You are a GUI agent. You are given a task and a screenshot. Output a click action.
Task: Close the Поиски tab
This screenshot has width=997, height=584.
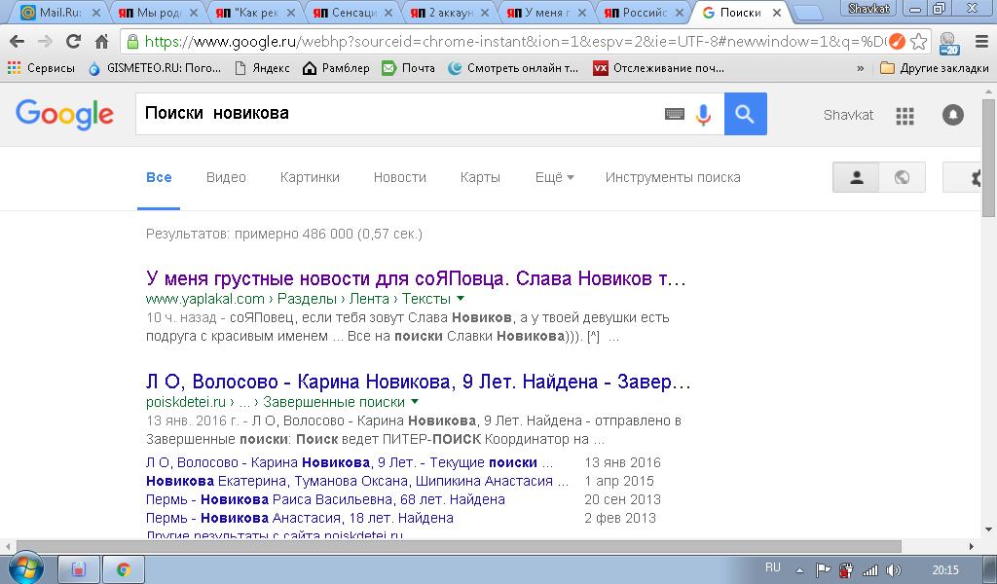click(x=776, y=13)
